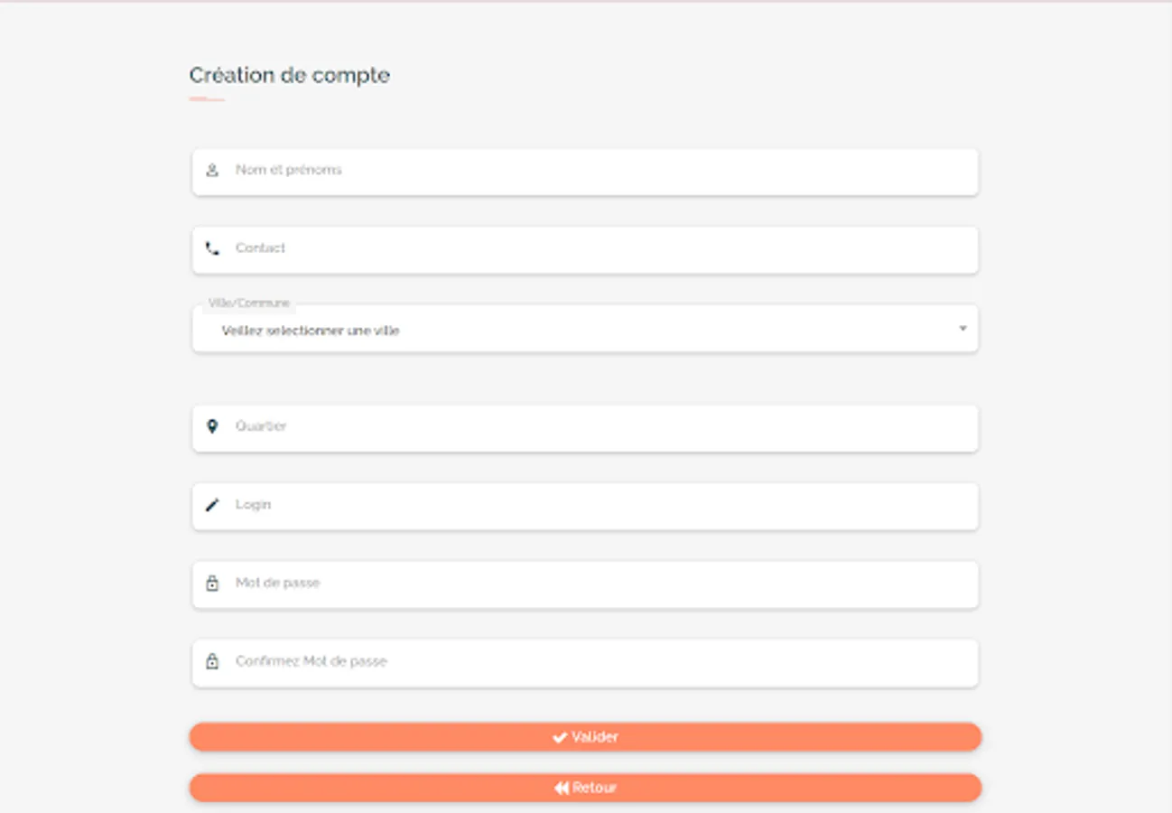This screenshot has width=1172, height=813.
Task: Click inside the Mot de passe field
Action: [x=596, y=584]
